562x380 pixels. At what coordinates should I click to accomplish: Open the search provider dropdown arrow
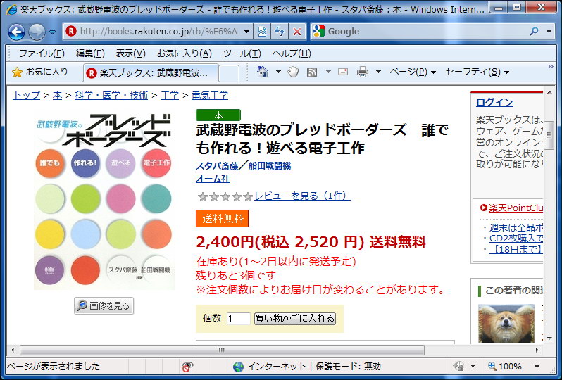[549, 32]
